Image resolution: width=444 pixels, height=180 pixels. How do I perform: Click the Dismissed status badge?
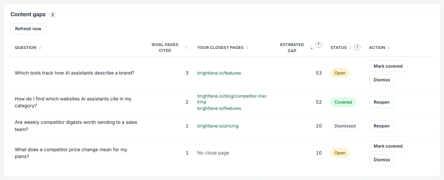click(x=345, y=126)
